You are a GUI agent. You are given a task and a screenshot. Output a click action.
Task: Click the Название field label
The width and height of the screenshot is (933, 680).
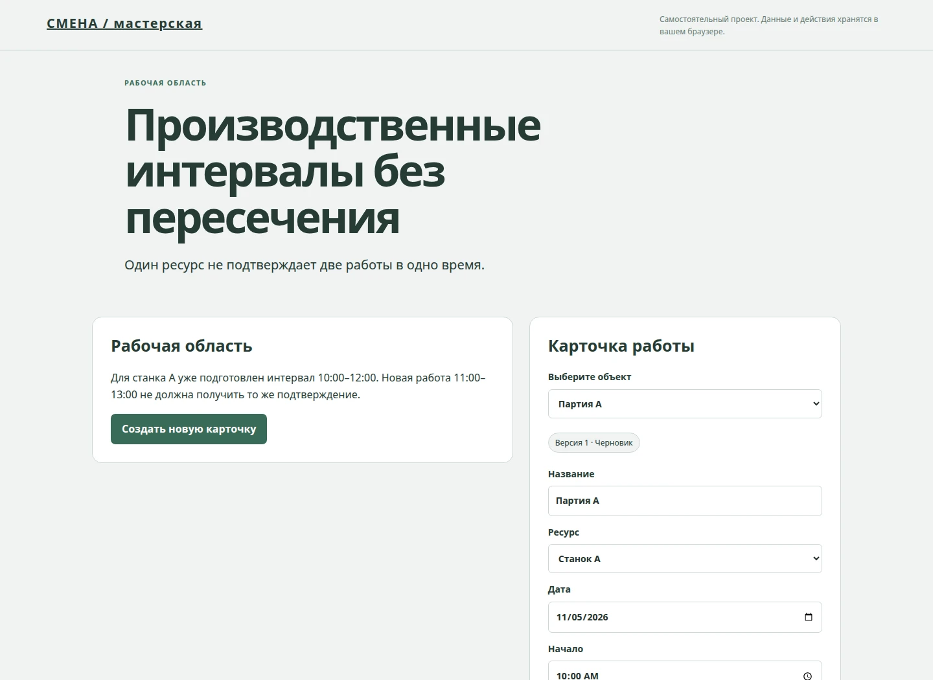[x=571, y=474]
